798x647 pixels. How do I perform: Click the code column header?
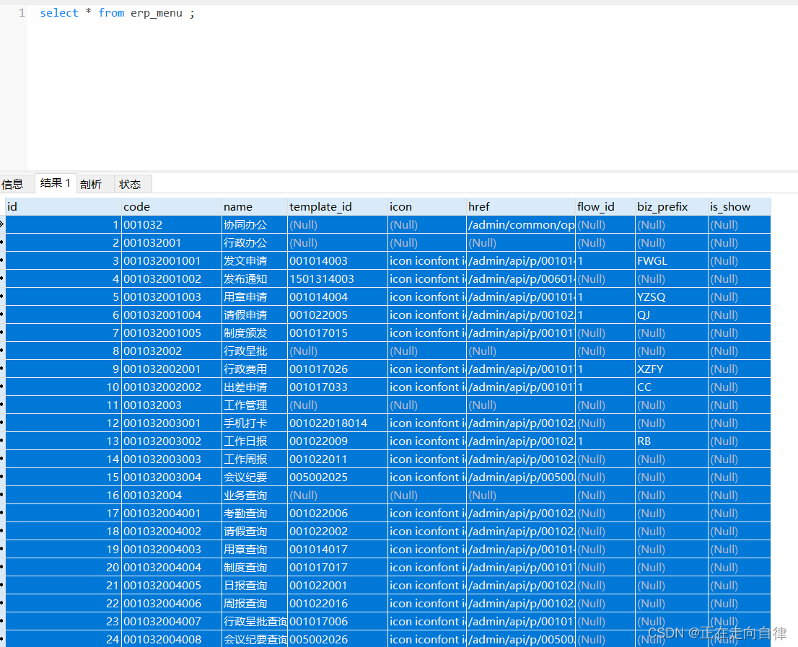tap(171, 206)
